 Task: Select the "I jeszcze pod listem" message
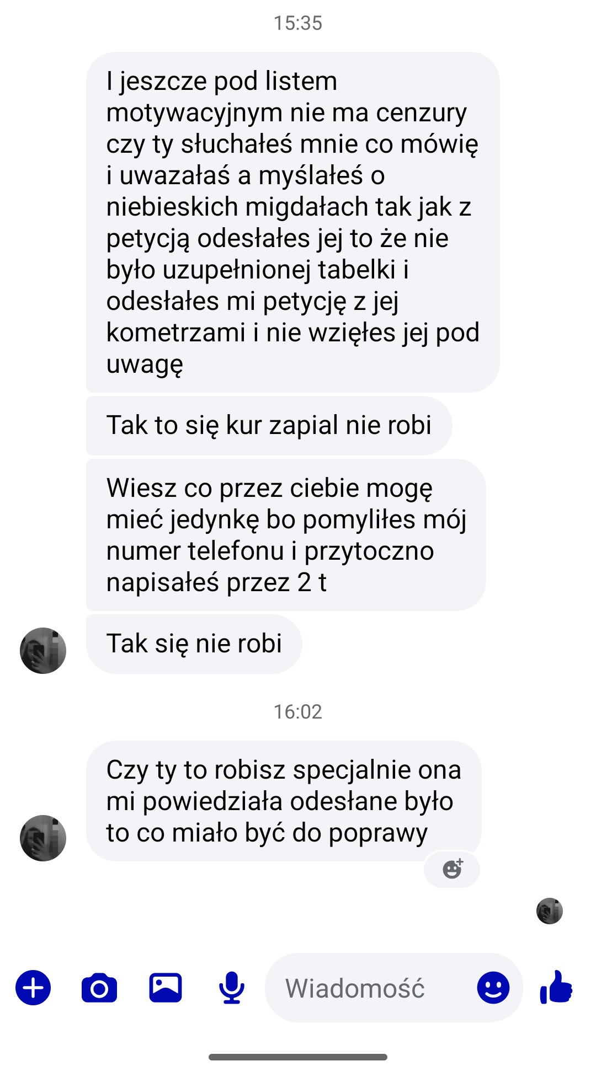pos(293,222)
